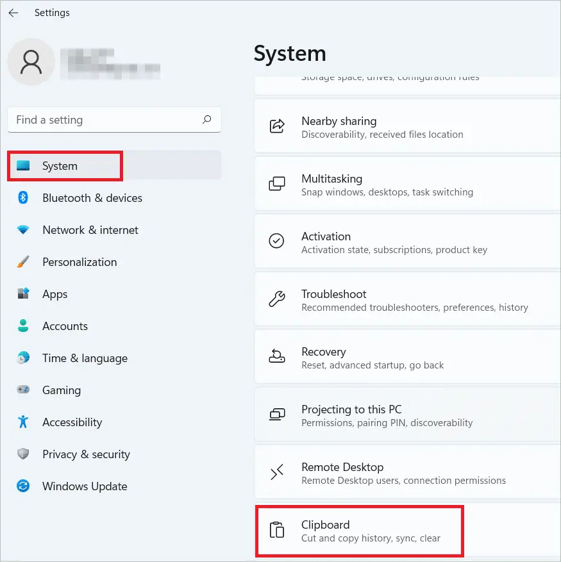Click the Network & internet globe icon

click(x=25, y=230)
